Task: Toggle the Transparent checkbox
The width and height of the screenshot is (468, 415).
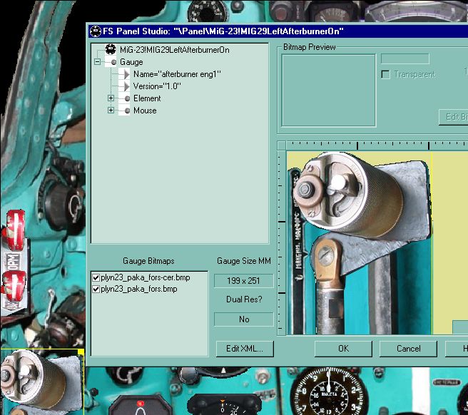Action: [386, 74]
